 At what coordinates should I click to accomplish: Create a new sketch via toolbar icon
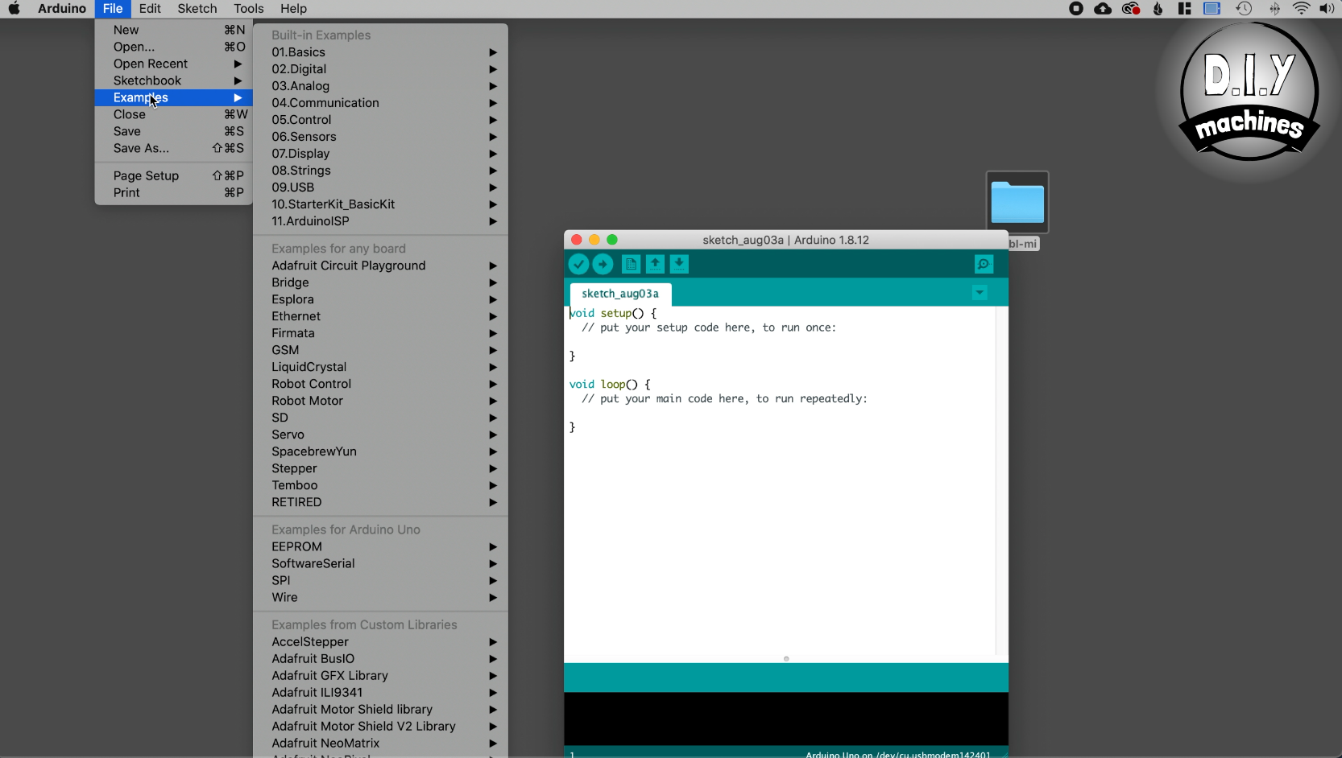pos(632,264)
